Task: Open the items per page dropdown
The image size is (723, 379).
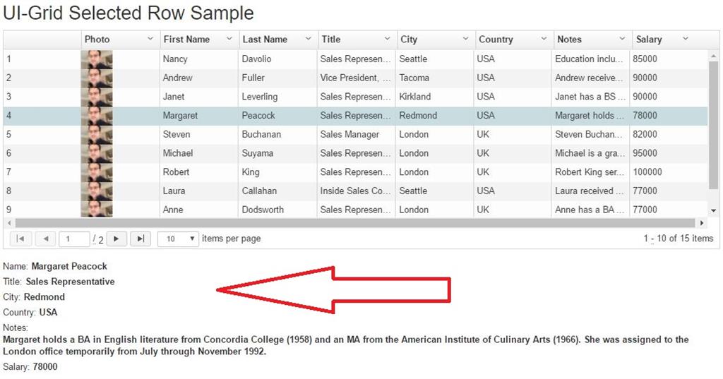Action: pyautogui.click(x=179, y=239)
